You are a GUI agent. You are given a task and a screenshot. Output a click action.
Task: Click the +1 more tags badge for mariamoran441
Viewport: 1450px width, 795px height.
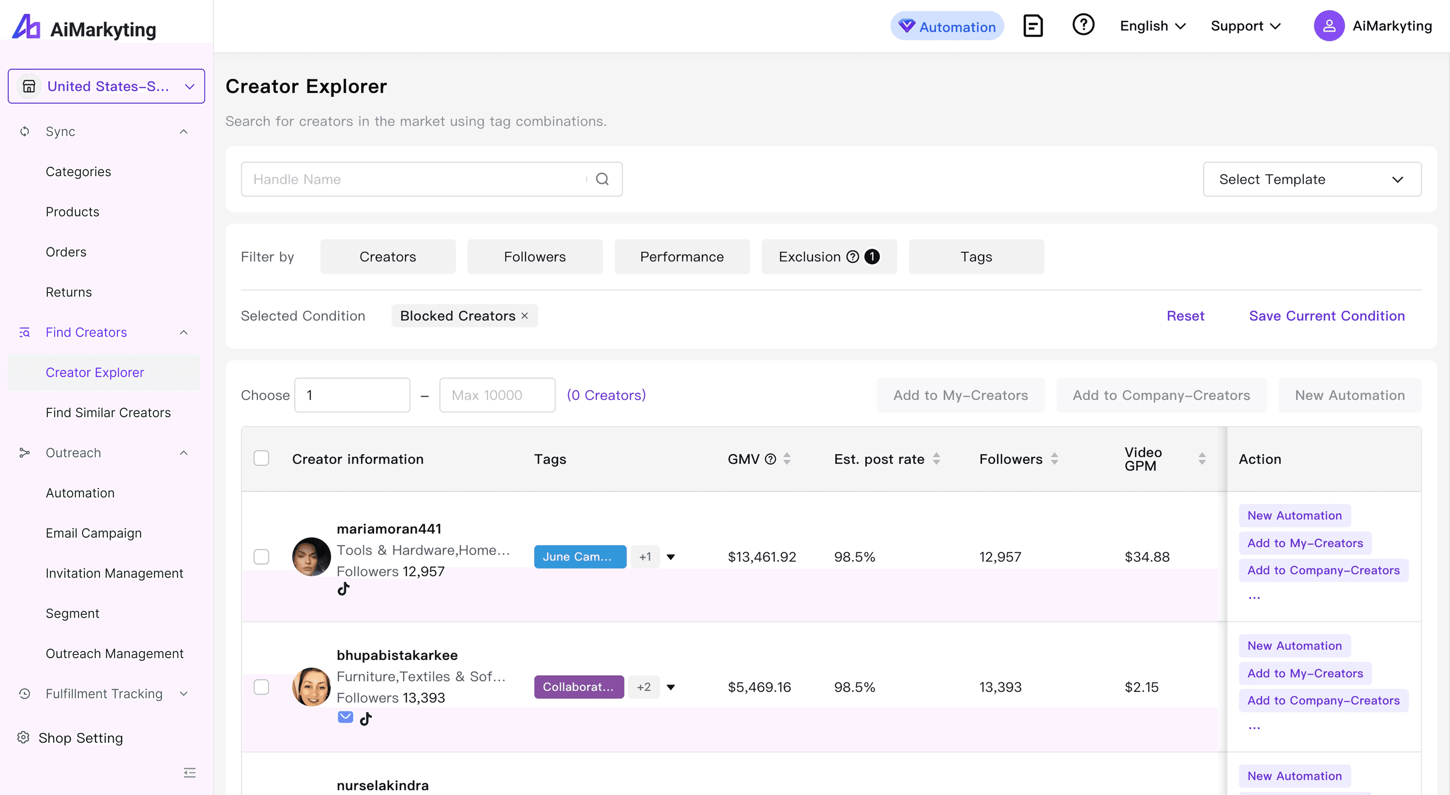coord(645,557)
